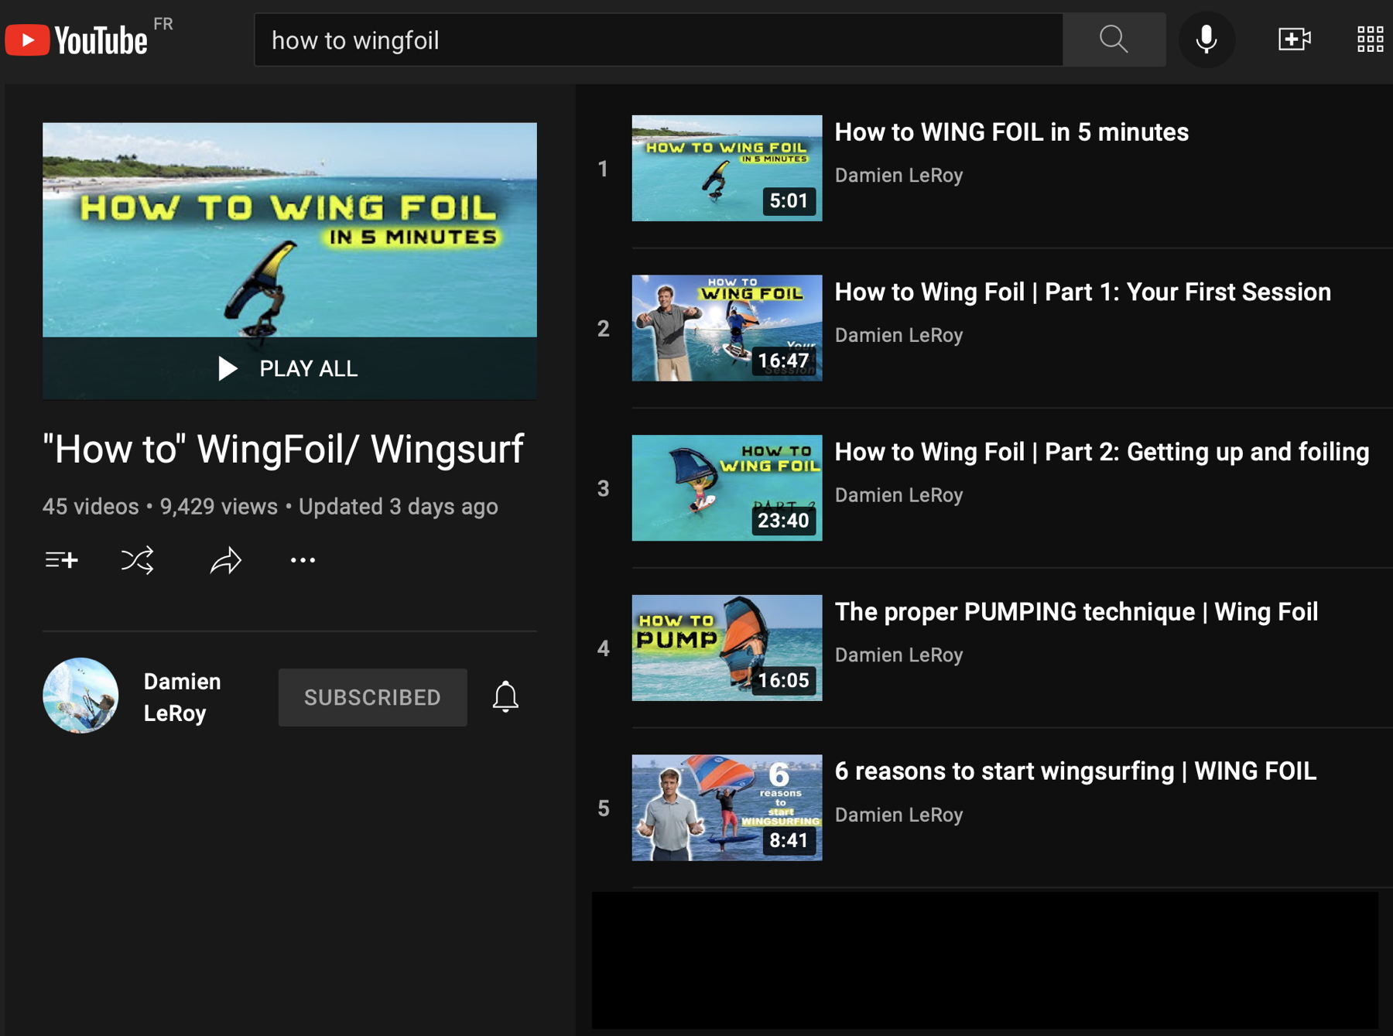Click the playlist index number 5
Screen dimensions: 1393x1036
[603, 809]
